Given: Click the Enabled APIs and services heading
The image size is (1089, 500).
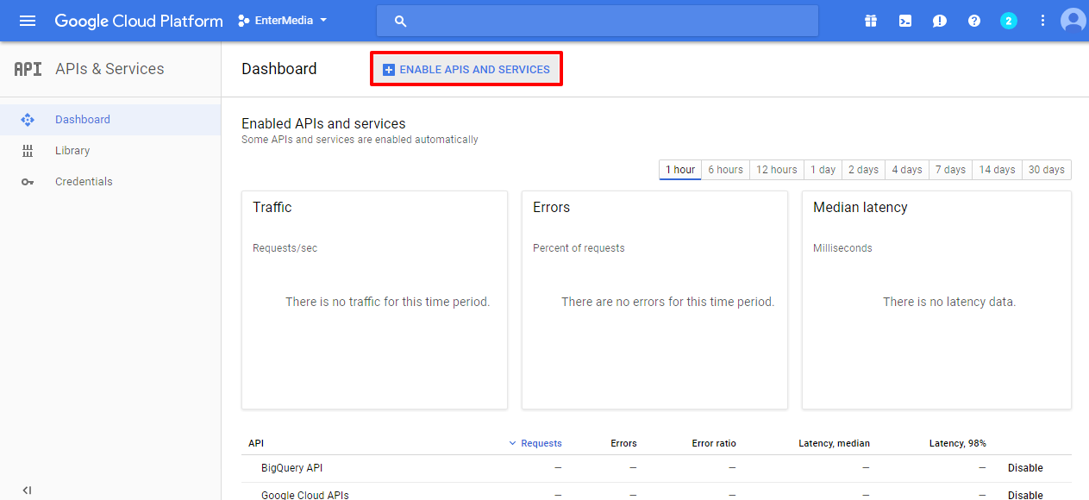Looking at the screenshot, I should point(323,124).
